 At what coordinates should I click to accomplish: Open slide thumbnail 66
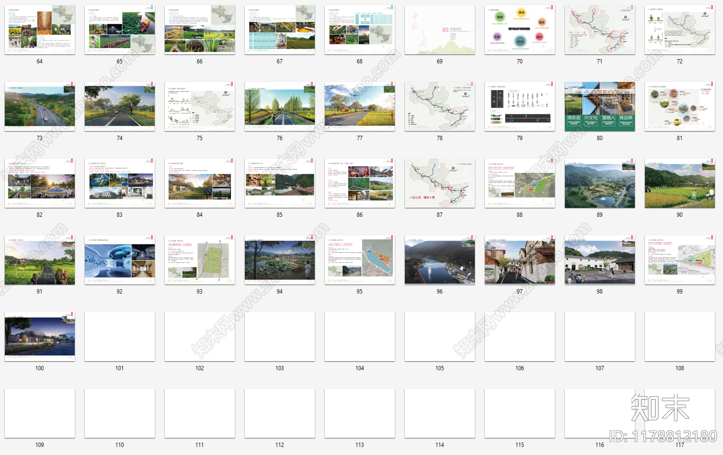[x=200, y=30]
